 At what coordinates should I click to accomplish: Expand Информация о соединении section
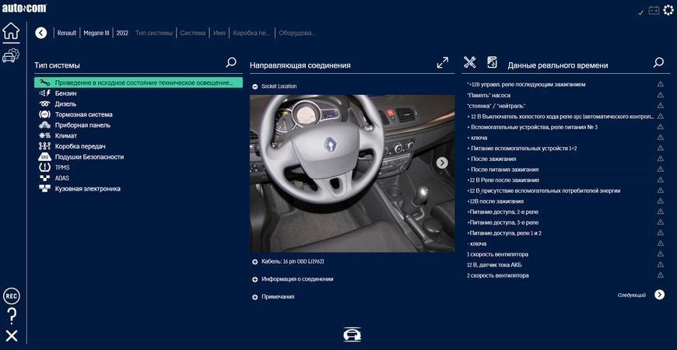click(x=254, y=279)
